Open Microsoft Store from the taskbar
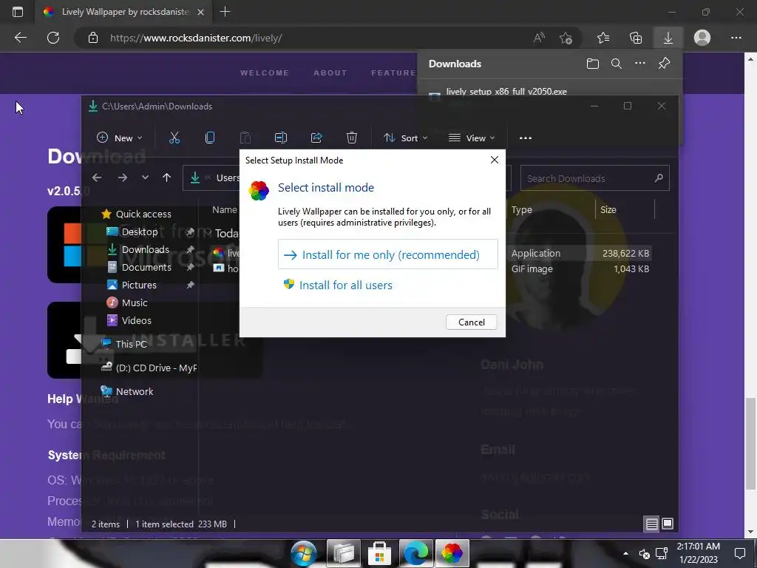The image size is (757, 568). [x=379, y=553]
